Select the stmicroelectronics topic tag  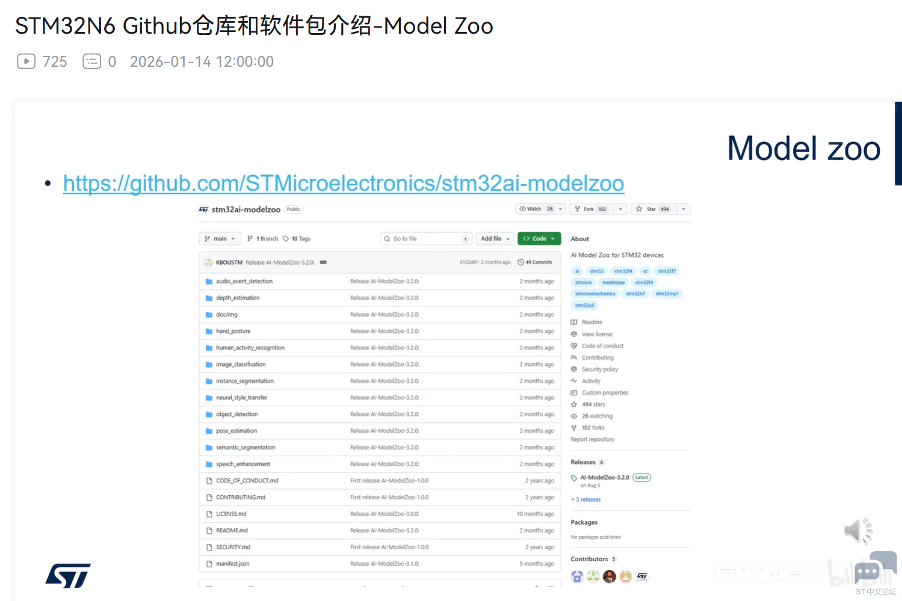coord(595,294)
